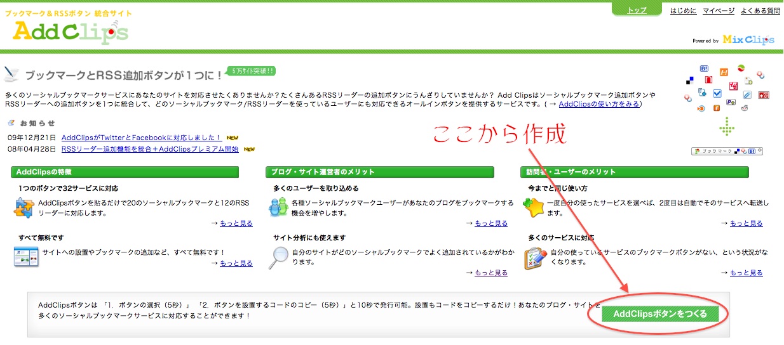Open もっと見る under 1つのボタンで32サービスに対応

tap(236, 223)
